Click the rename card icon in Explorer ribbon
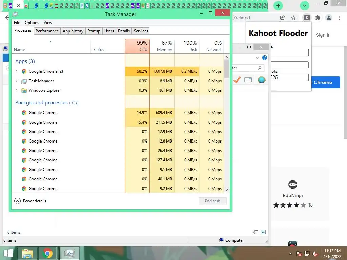The width and height of the screenshot is (347, 260). [x=248, y=80]
